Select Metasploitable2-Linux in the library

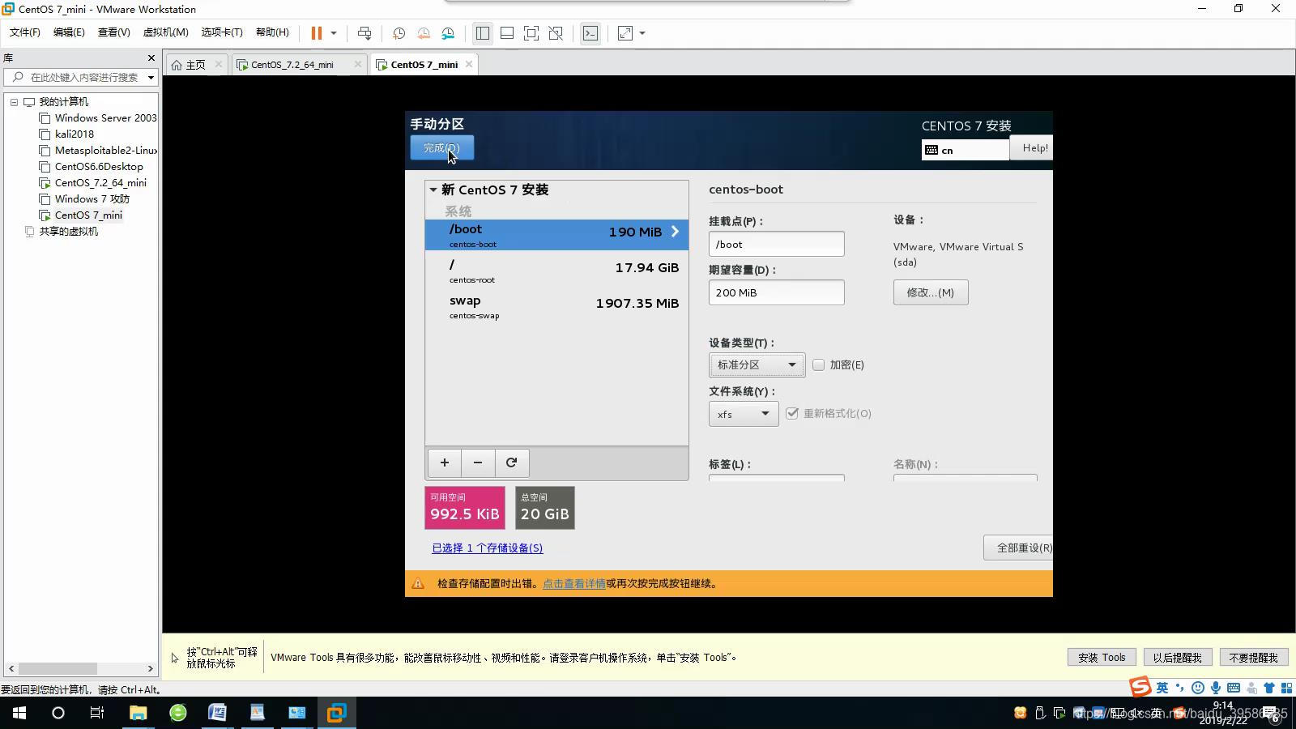(105, 151)
